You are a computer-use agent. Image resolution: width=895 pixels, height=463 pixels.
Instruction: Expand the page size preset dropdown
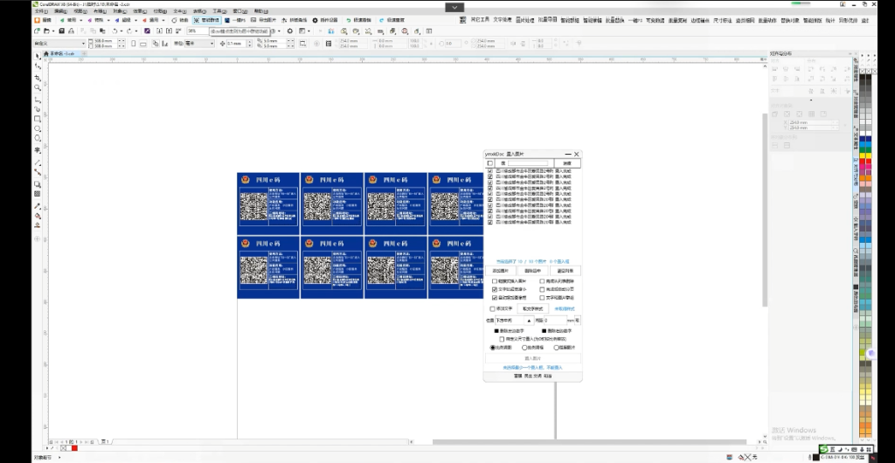pos(84,43)
